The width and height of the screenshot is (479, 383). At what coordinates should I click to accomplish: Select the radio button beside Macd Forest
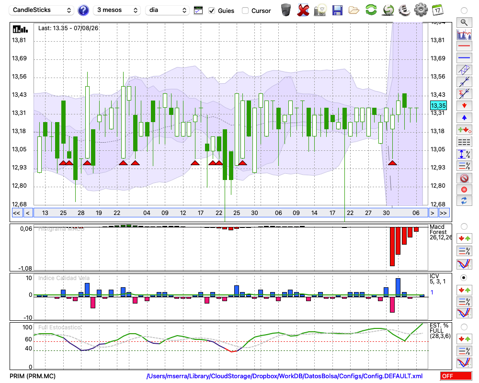coord(464,226)
